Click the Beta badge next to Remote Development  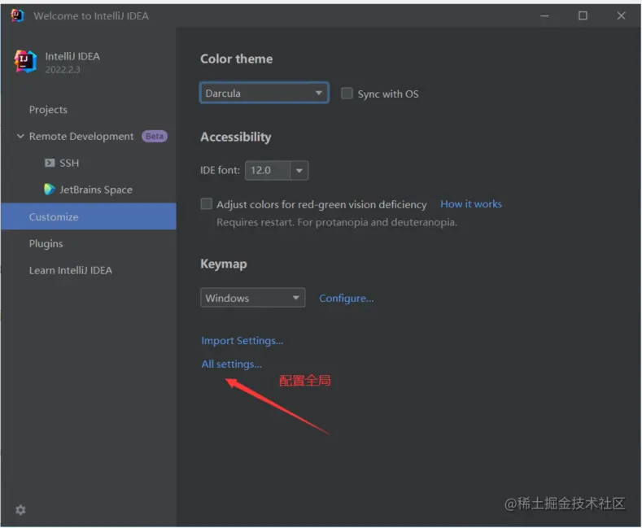[155, 136]
